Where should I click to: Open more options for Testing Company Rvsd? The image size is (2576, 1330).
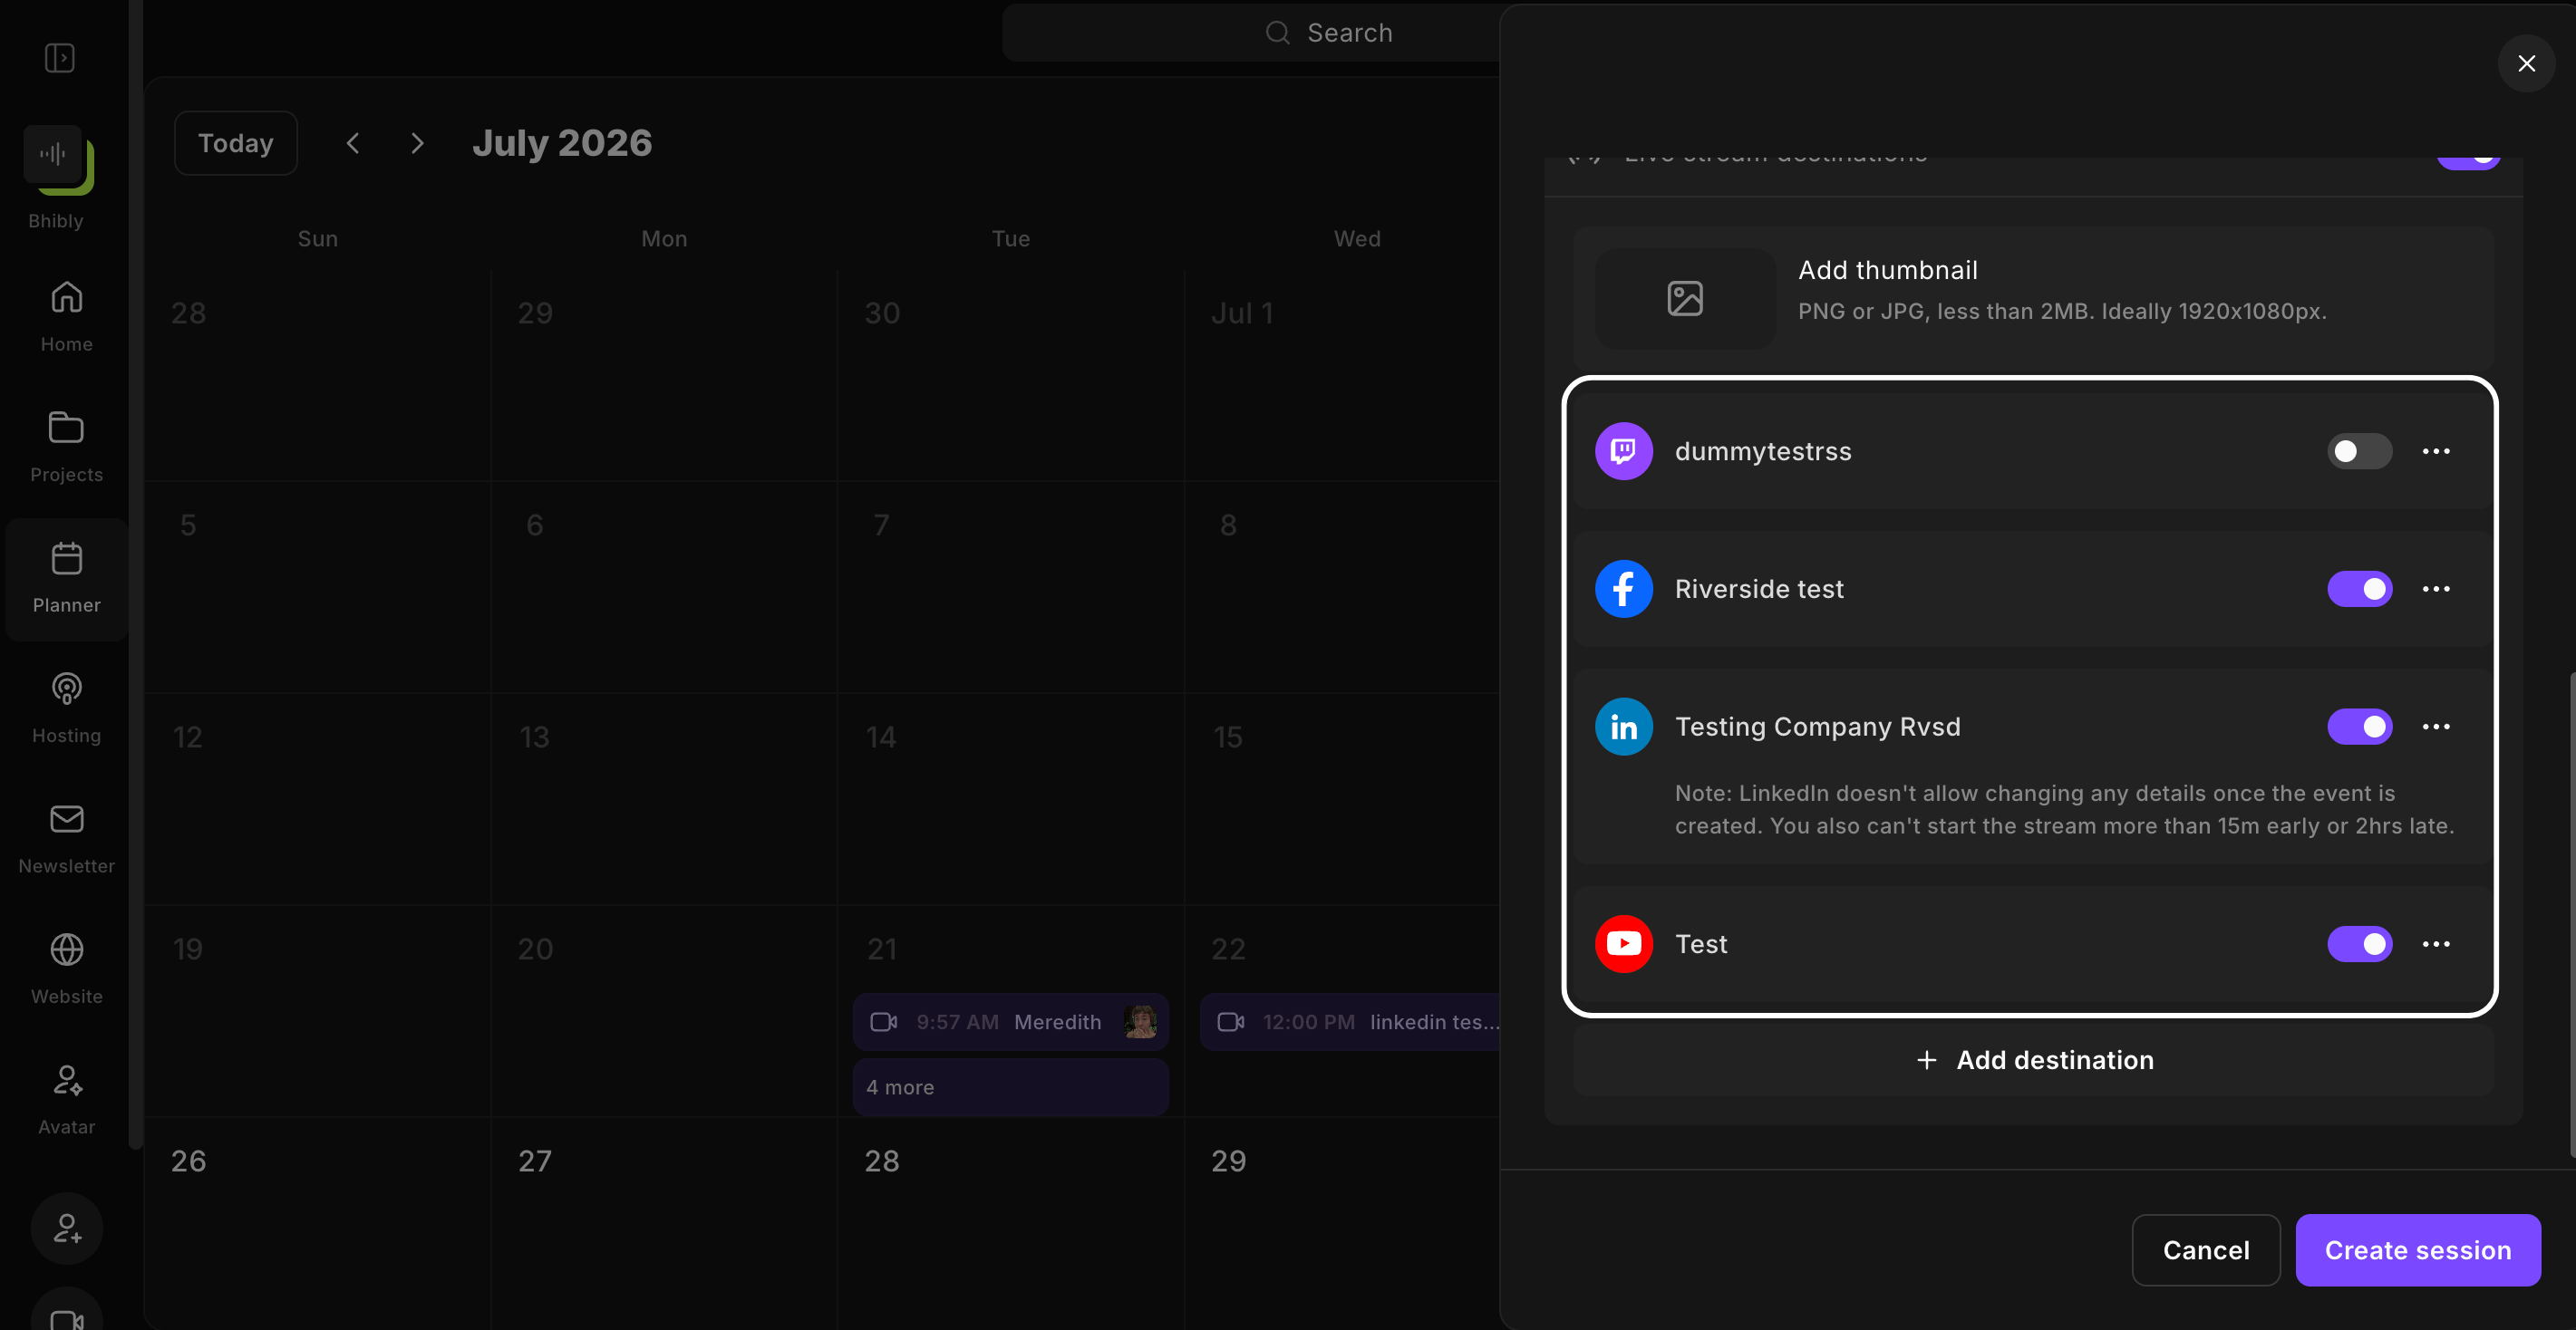pyautogui.click(x=2436, y=727)
